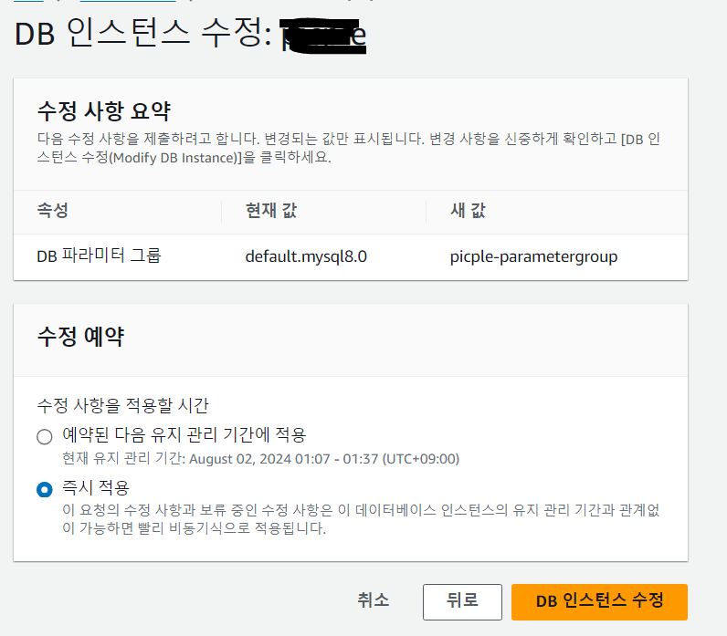Click the redacted DB instance name in title
This screenshot has height=636, width=727.
325,35
